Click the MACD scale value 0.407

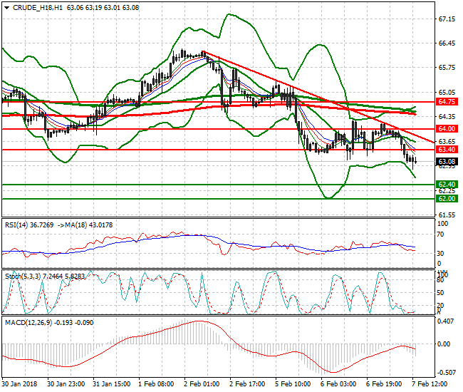coord(446,321)
